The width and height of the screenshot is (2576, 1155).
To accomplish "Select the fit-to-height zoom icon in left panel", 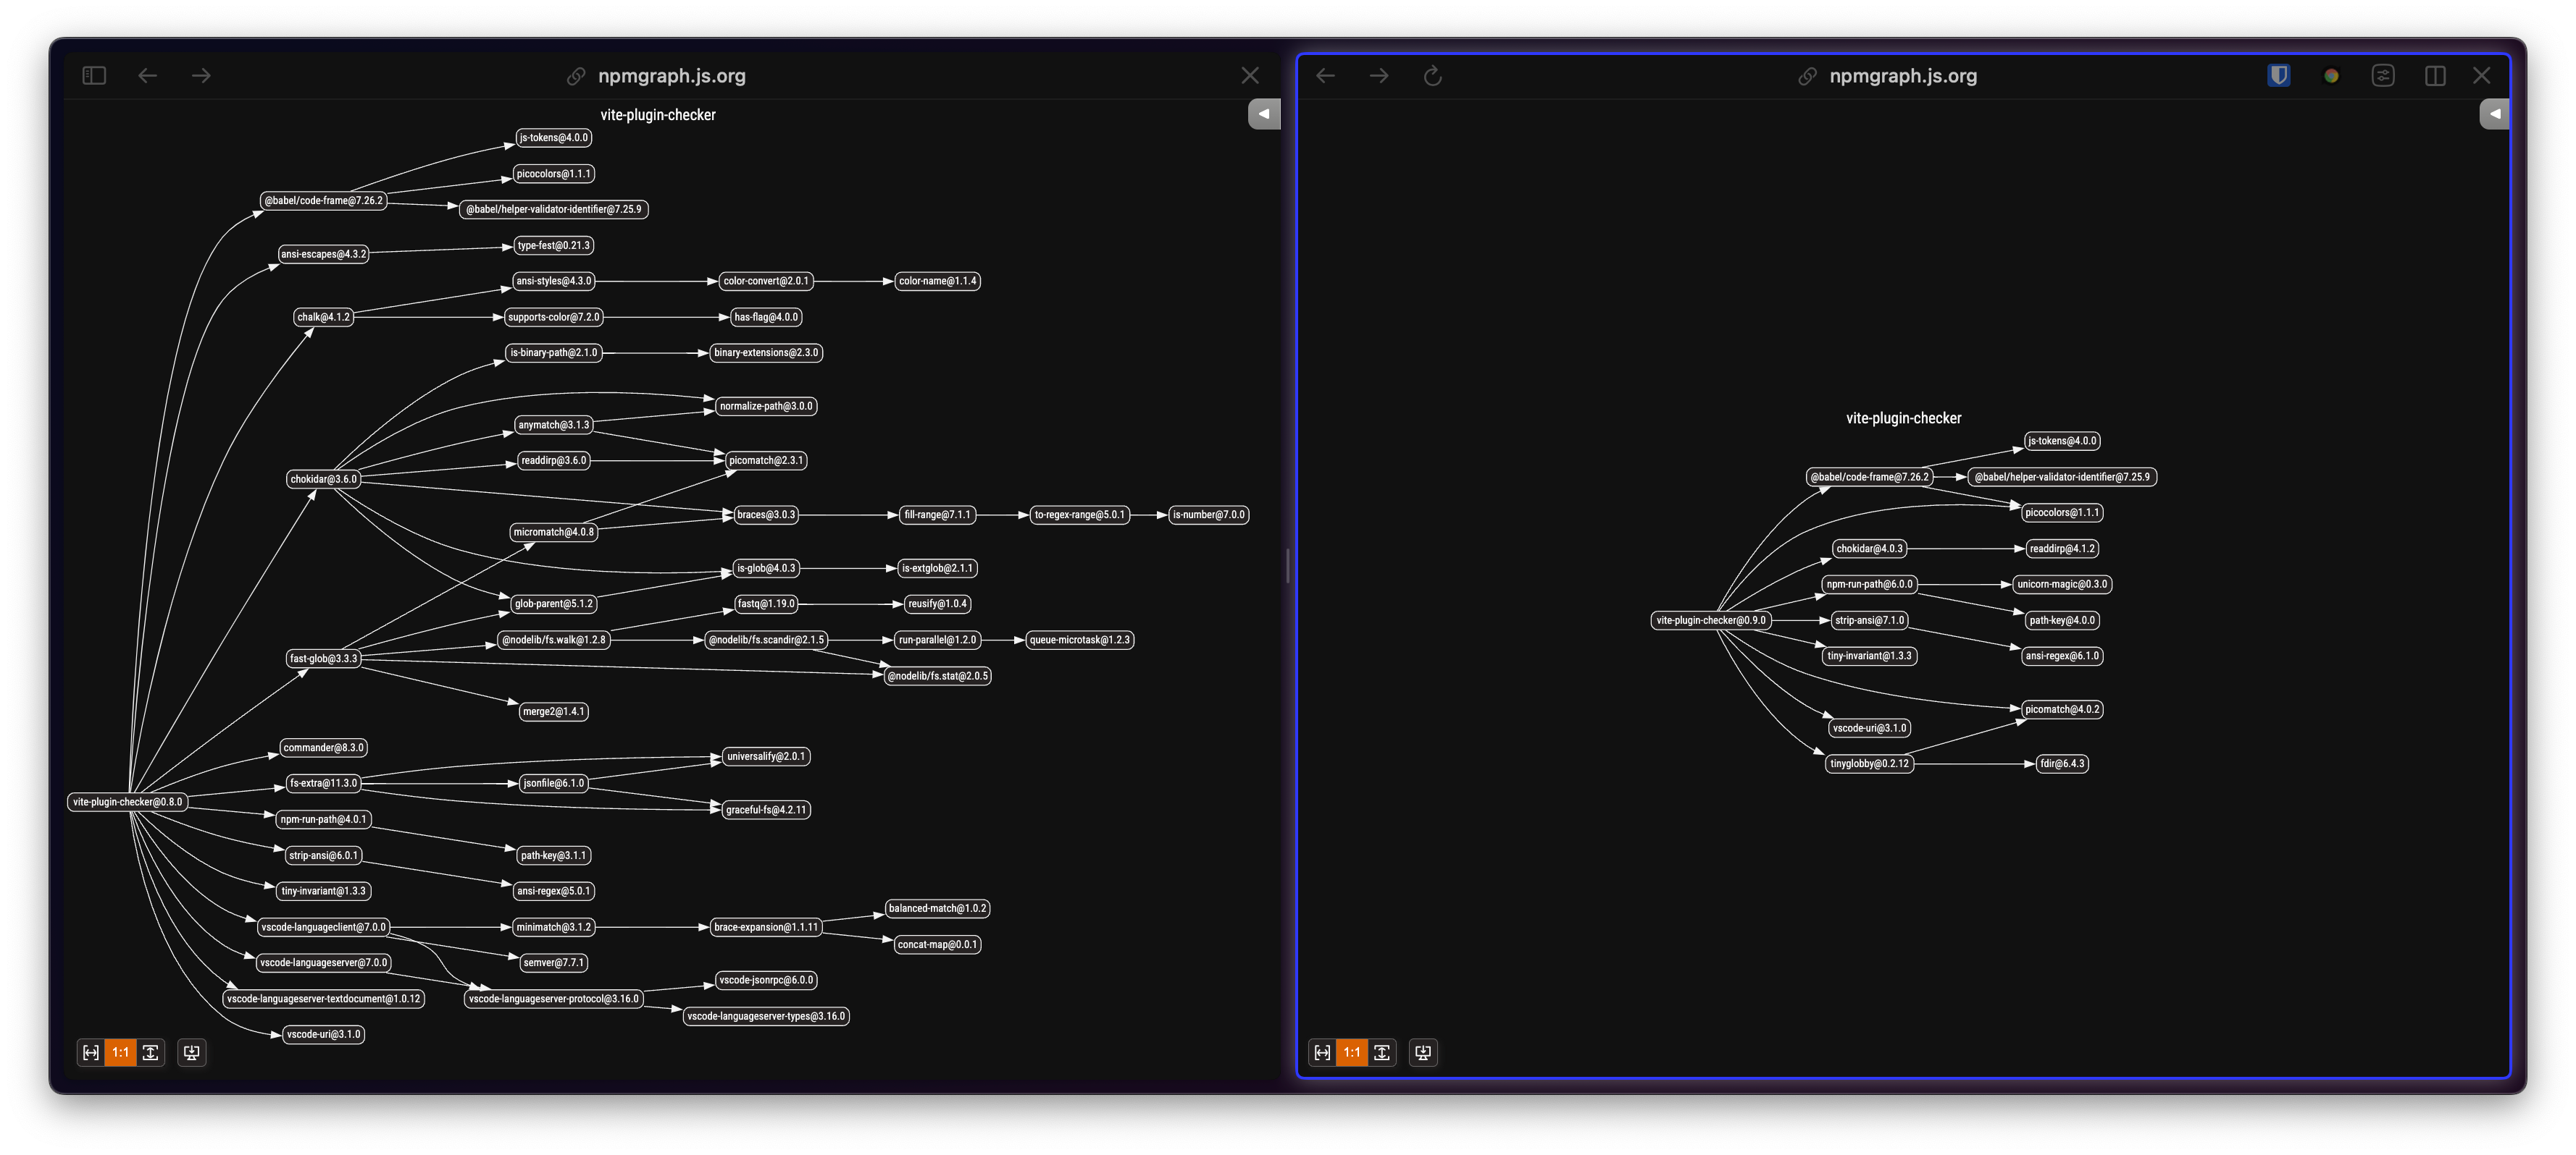I will point(150,1052).
